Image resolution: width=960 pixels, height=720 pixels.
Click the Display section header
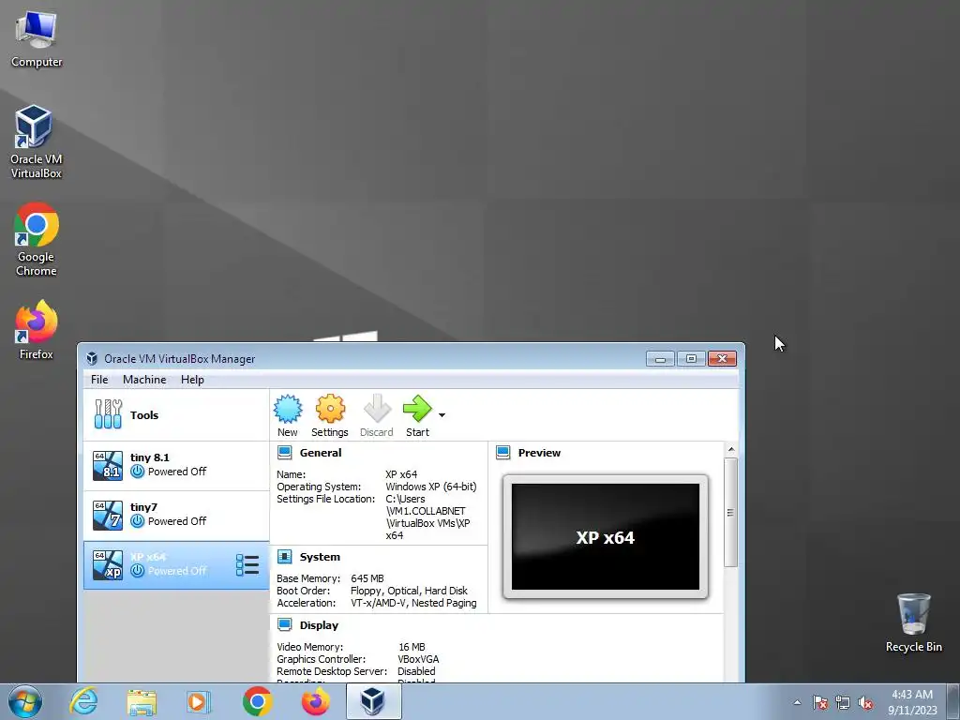click(x=319, y=625)
